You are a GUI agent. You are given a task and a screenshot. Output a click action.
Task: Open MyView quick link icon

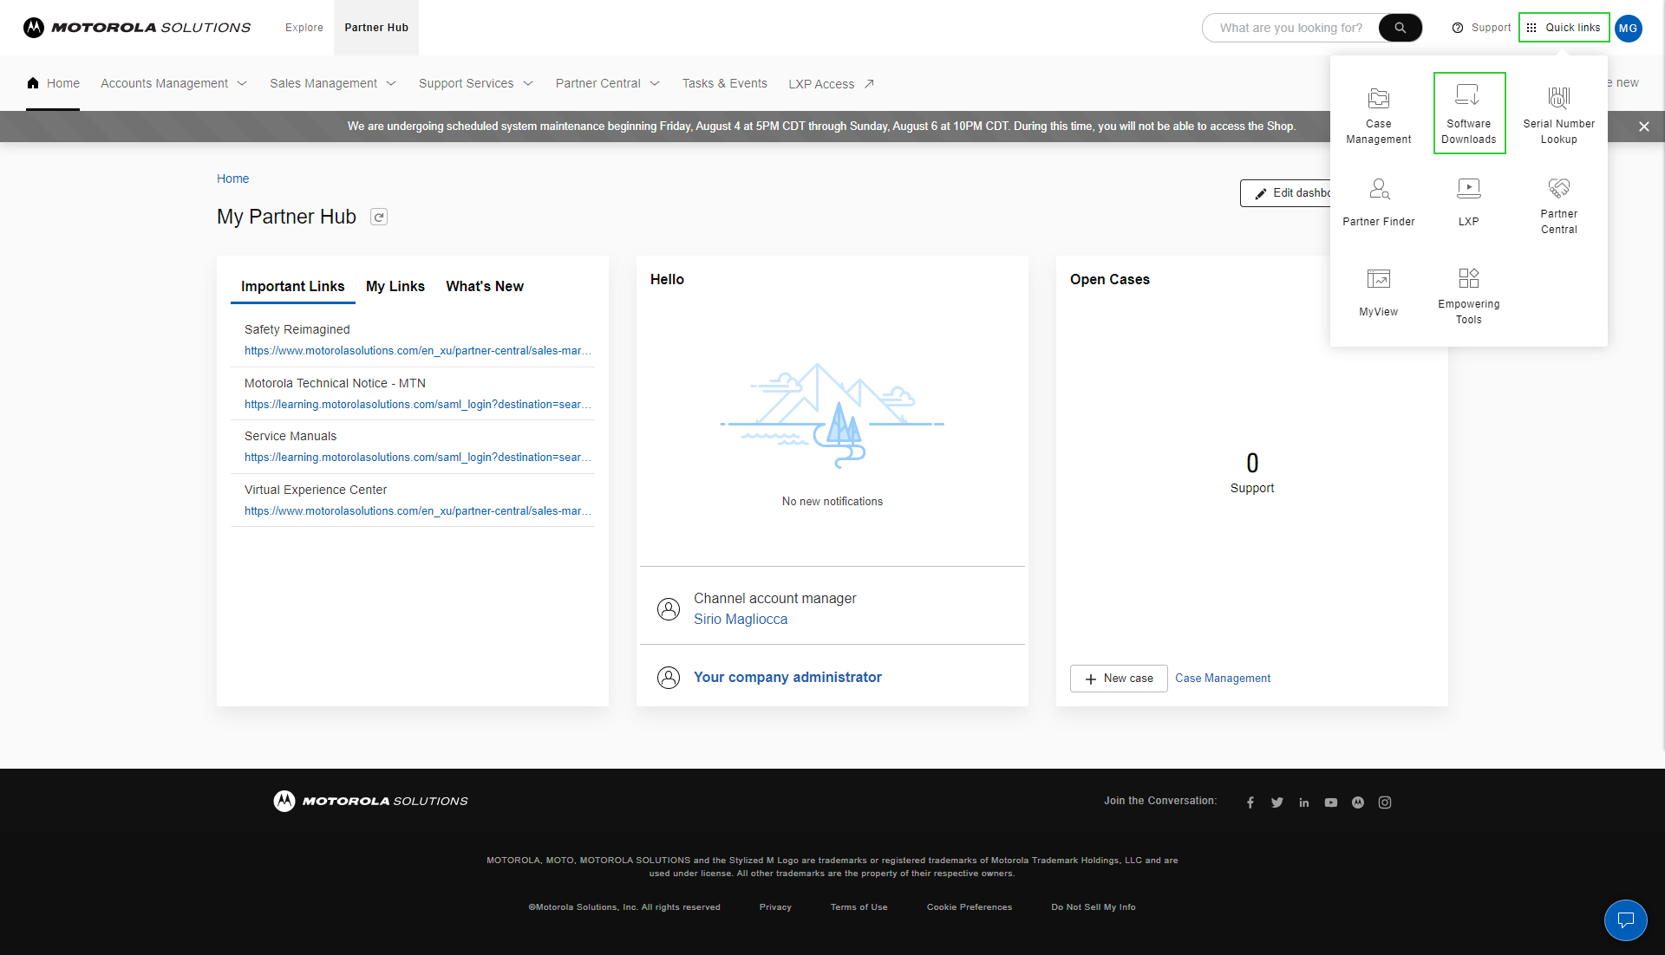1379,278
